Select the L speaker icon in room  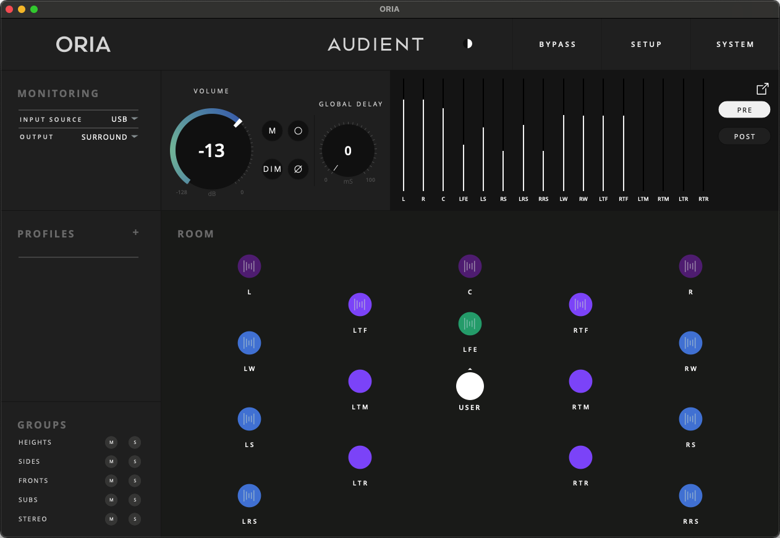pyautogui.click(x=250, y=267)
